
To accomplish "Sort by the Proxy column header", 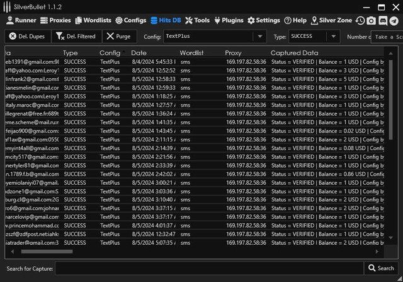I will pos(233,53).
